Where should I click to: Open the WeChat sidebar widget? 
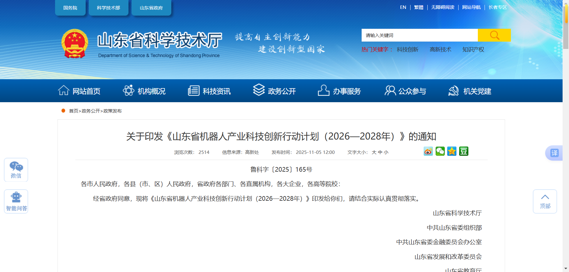tap(16, 170)
